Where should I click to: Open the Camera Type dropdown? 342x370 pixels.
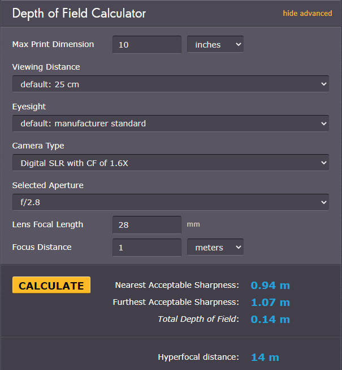pos(171,163)
